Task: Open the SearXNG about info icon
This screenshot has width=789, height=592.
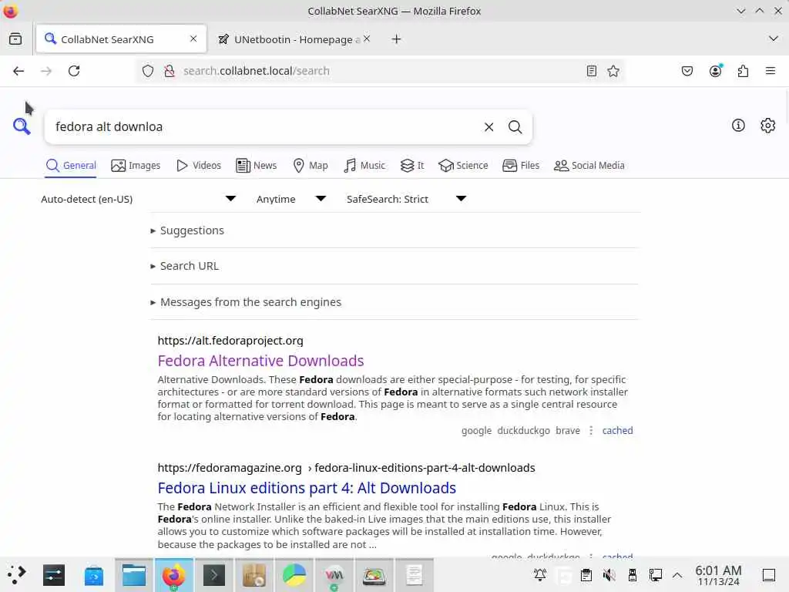Action: pyautogui.click(x=738, y=126)
